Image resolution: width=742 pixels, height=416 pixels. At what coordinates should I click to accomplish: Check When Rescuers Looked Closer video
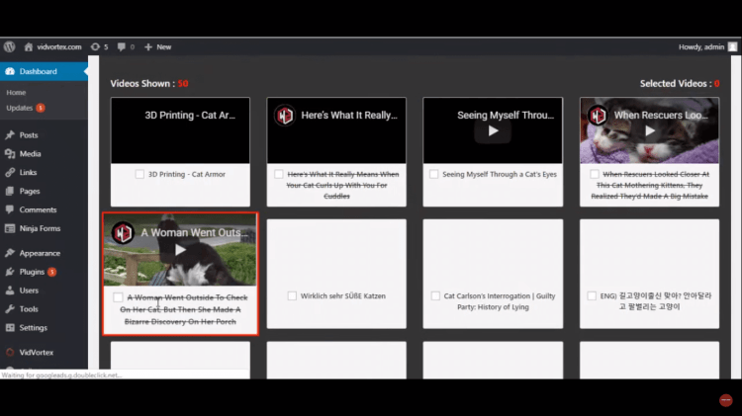[x=595, y=175]
